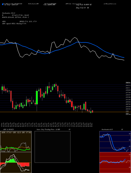Click the empty intraday price chart box
131x173 pixels.
click(52, 147)
